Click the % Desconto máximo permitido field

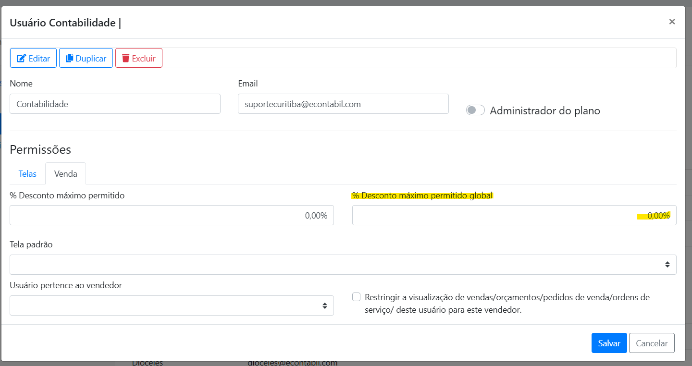(172, 215)
